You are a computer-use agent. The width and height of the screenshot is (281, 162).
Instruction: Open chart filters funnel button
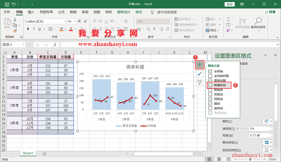(x=200, y=83)
